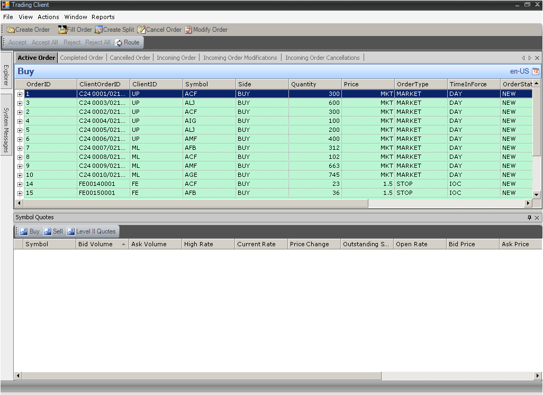Show Buy quotes in Symbol Quotes
Viewport: 543px width, 395px height.
click(24, 231)
